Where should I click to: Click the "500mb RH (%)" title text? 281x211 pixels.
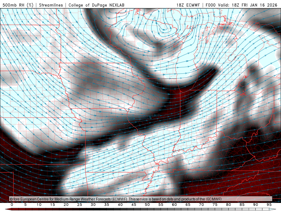click(18, 5)
